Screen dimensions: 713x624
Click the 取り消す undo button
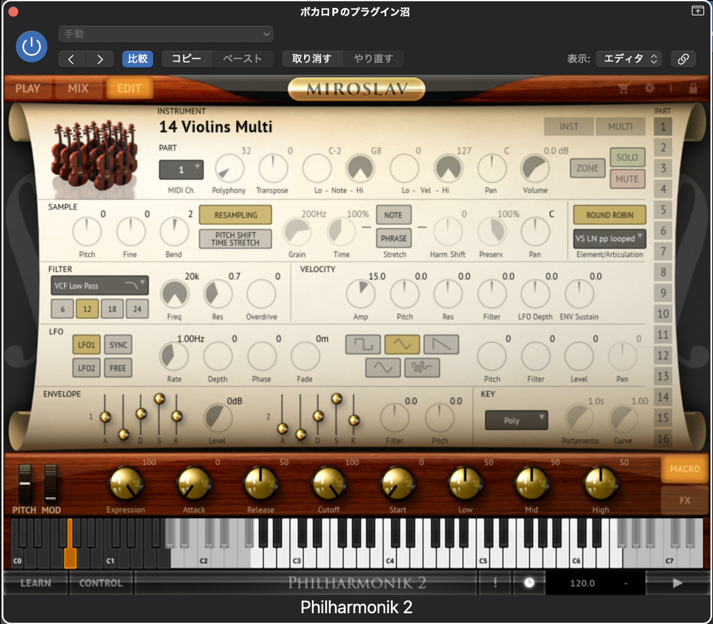point(312,59)
